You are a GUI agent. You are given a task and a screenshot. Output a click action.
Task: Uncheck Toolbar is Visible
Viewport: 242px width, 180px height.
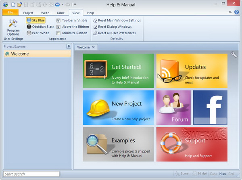point(58,20)
